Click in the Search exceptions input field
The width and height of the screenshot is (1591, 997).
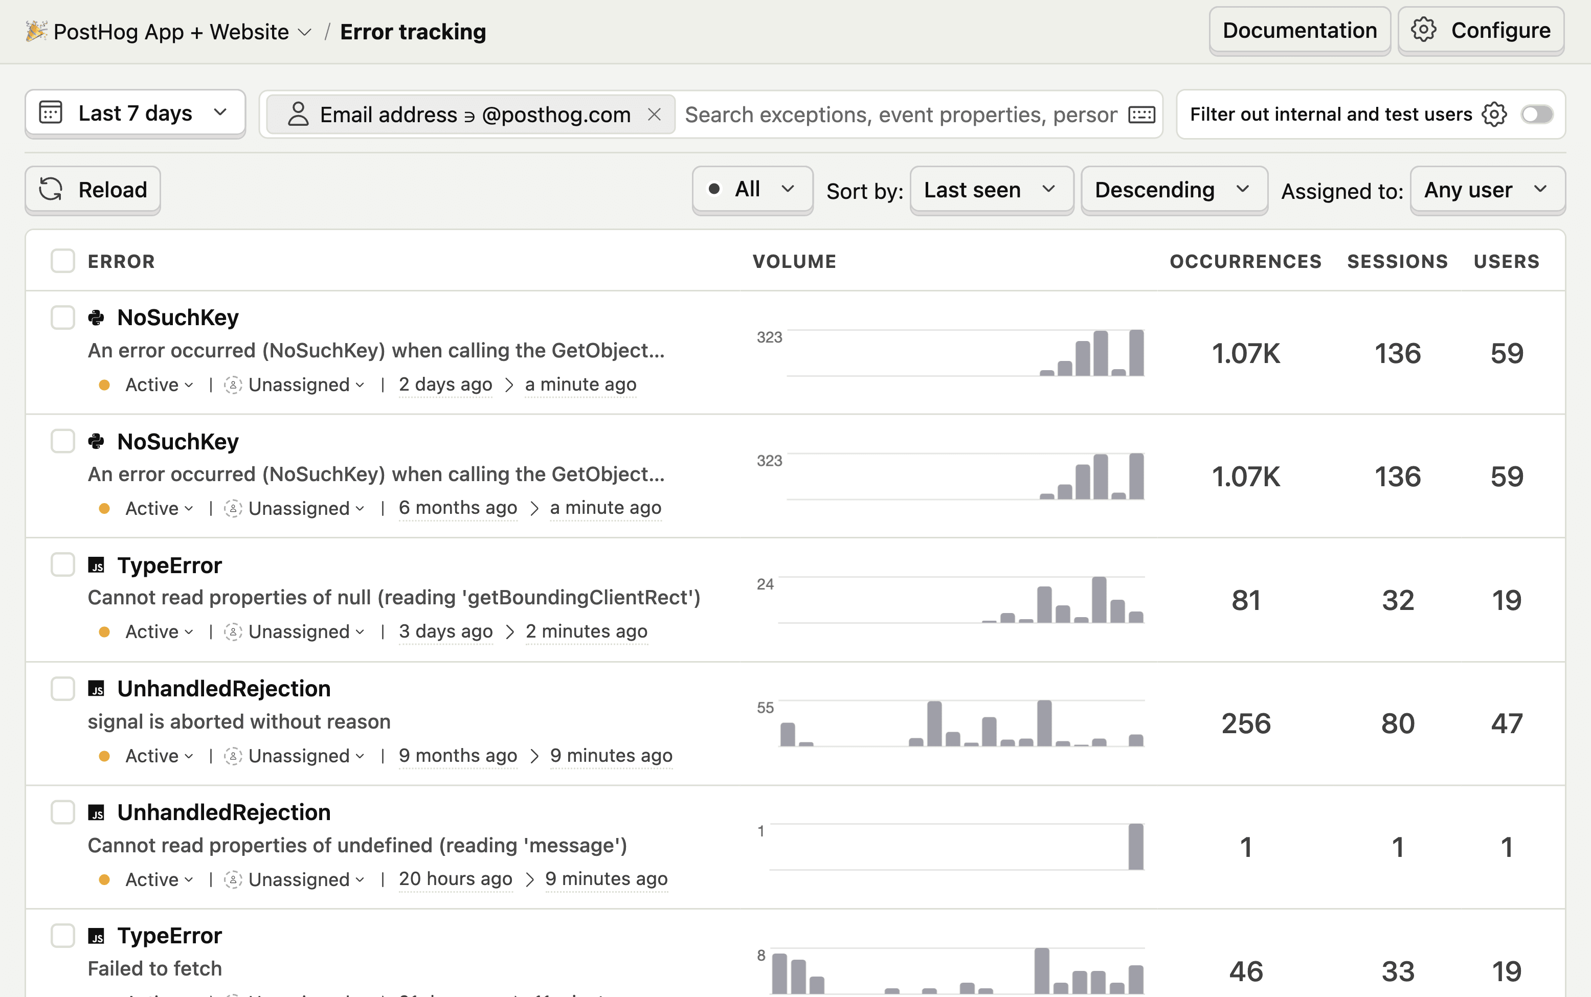point(901,115)
